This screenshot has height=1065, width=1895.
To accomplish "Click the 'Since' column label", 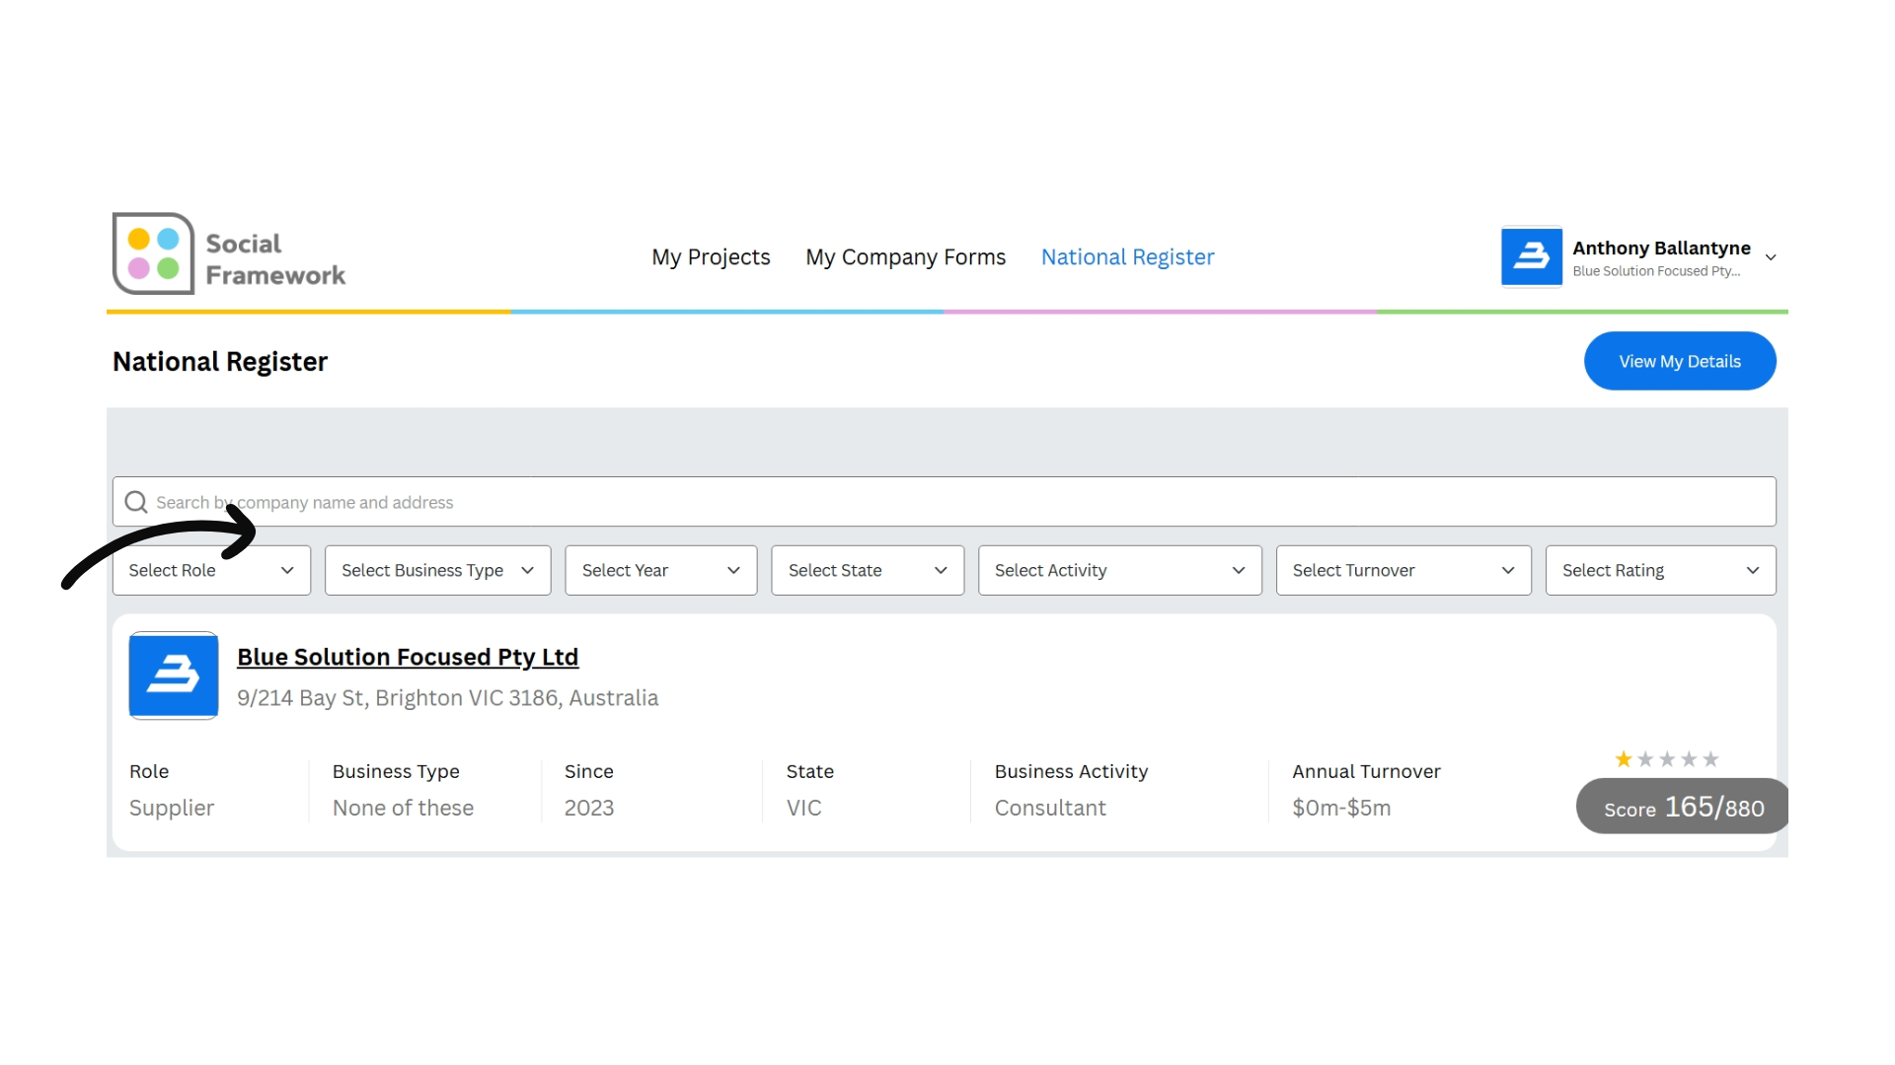I will click(589, 771).
